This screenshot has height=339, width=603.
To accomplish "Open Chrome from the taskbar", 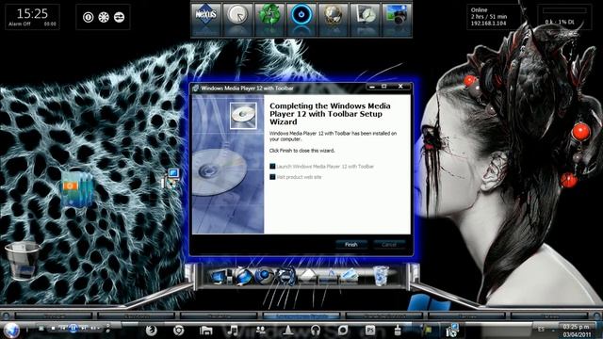I will (x=178, y=331).
